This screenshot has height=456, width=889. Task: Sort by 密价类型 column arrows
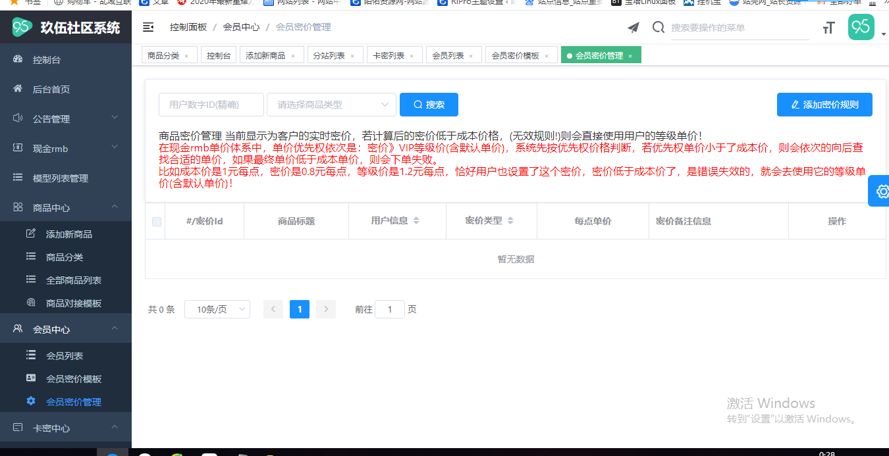[x=510, y=221]
